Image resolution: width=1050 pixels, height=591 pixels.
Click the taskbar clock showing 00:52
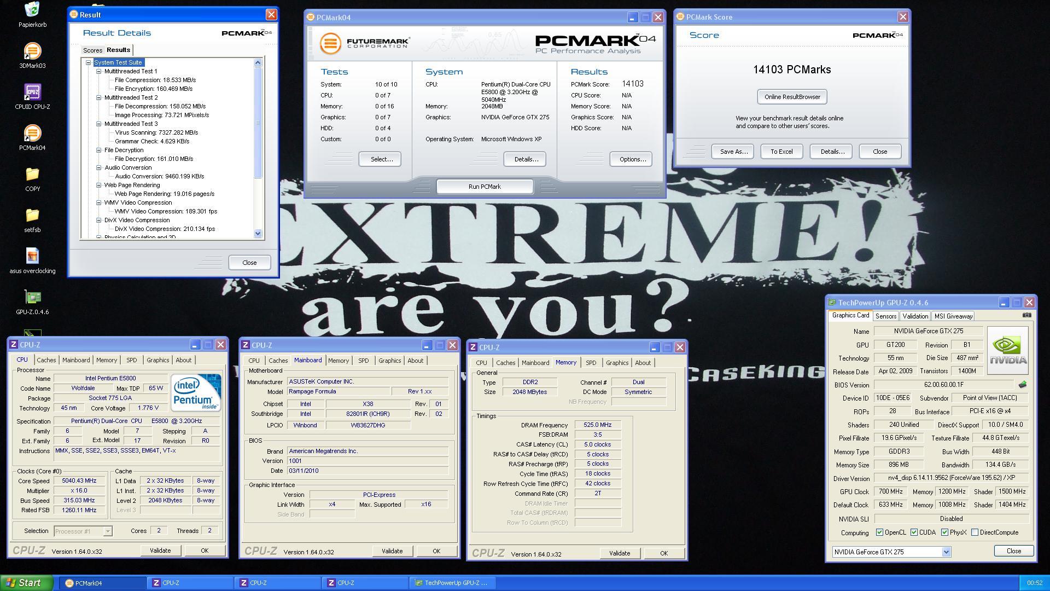pos(1035,583)
